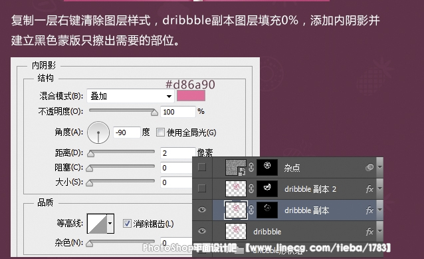Click the opacity value field showing 100

(178, 112)
